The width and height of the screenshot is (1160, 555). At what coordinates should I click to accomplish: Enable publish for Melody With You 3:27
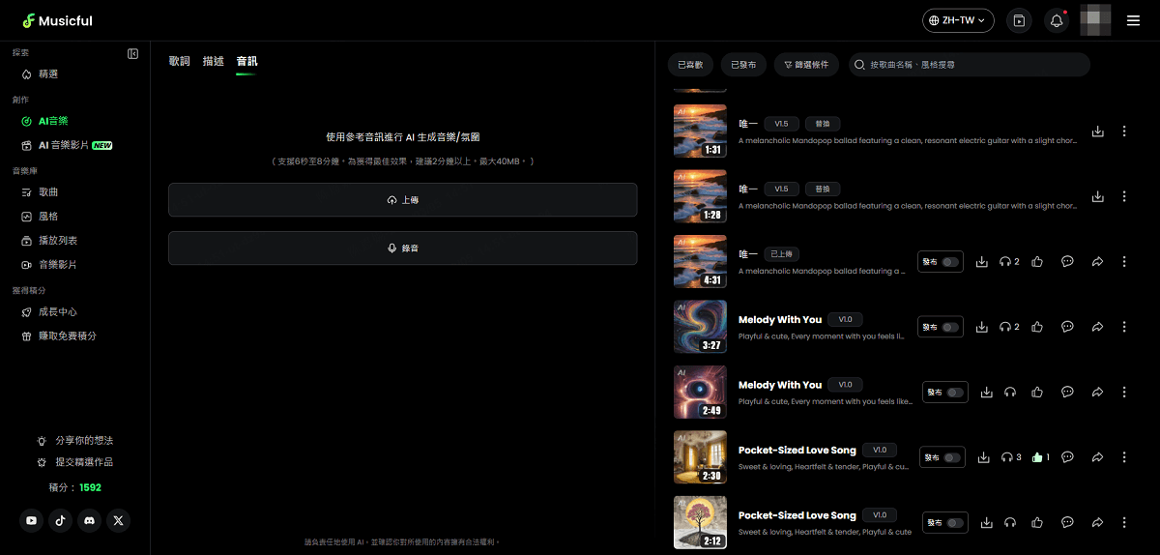pos(951,328)
